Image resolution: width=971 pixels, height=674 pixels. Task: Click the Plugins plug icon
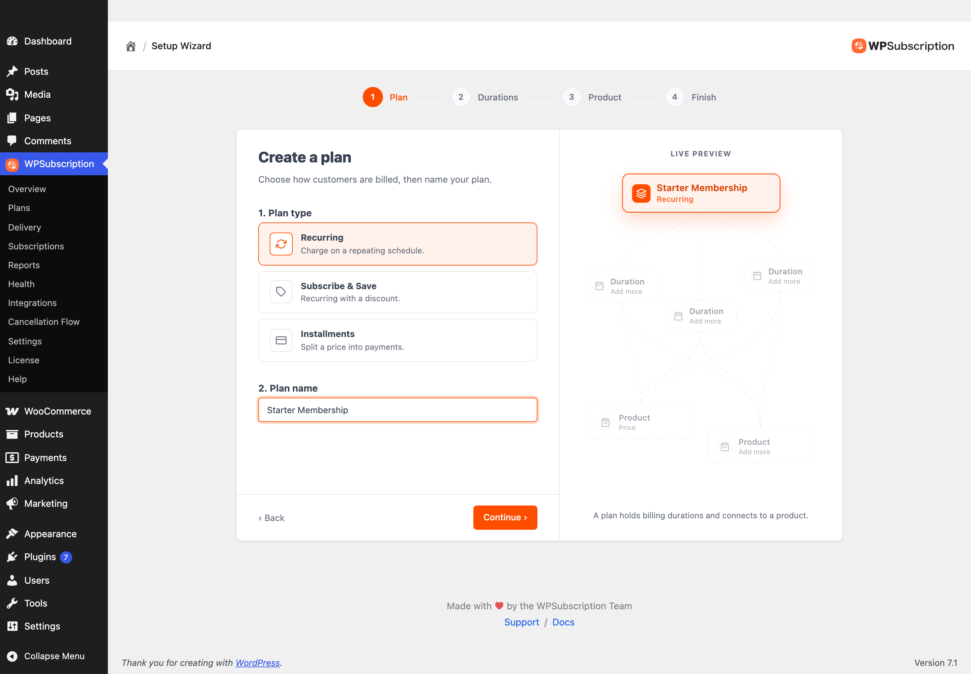coord(12,557)
